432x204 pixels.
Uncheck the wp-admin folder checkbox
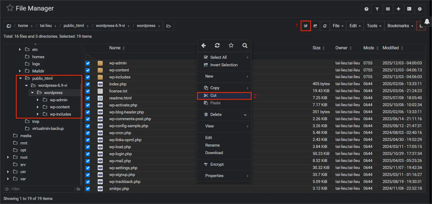click(88, 63)
